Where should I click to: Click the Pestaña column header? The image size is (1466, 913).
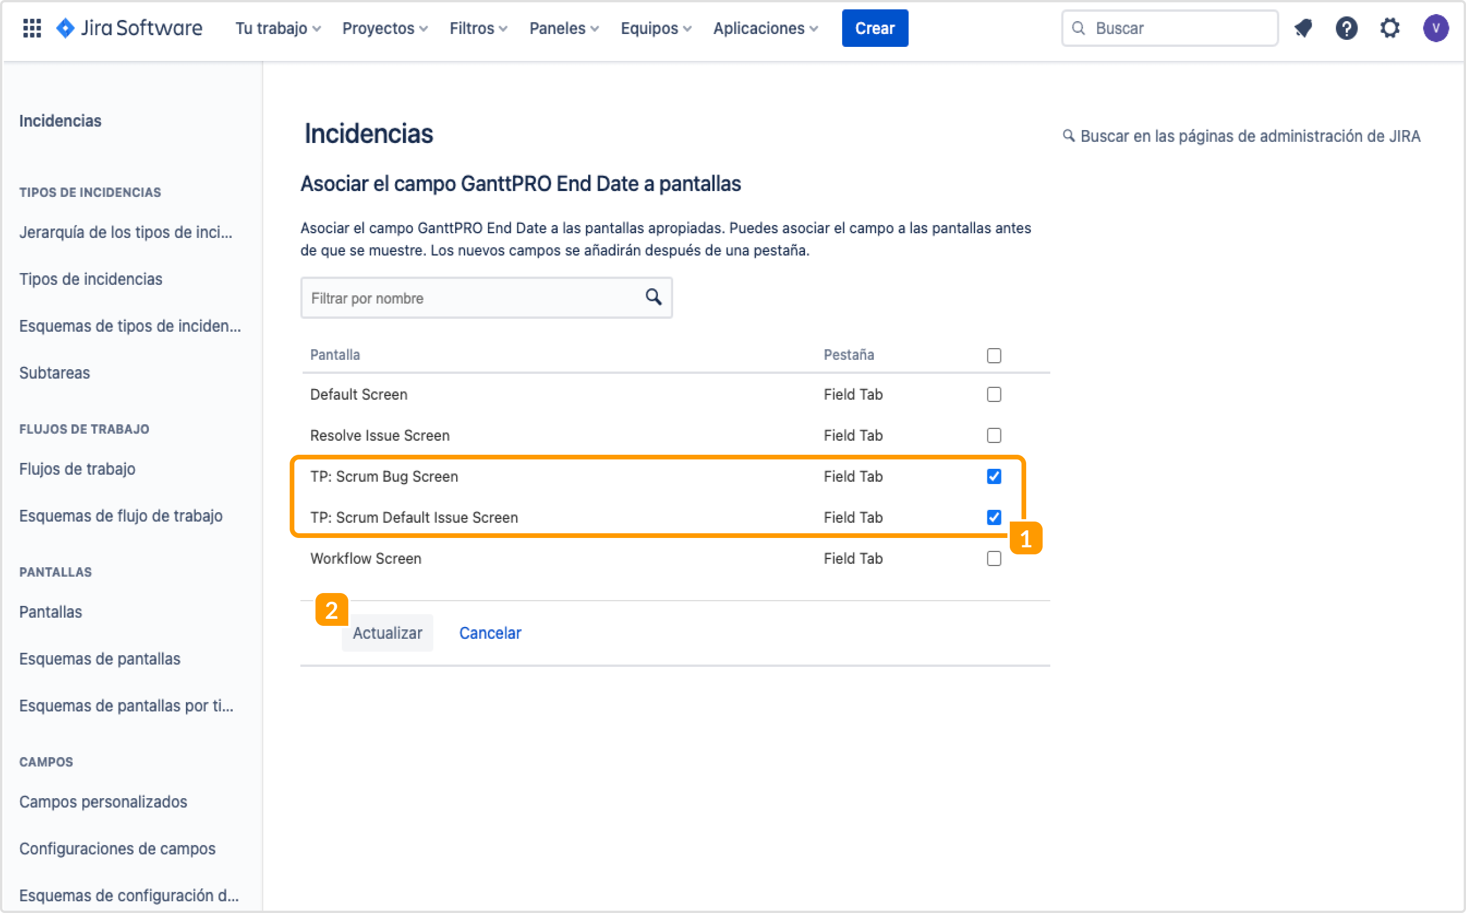pyautogui.click(x=849, y=355)
